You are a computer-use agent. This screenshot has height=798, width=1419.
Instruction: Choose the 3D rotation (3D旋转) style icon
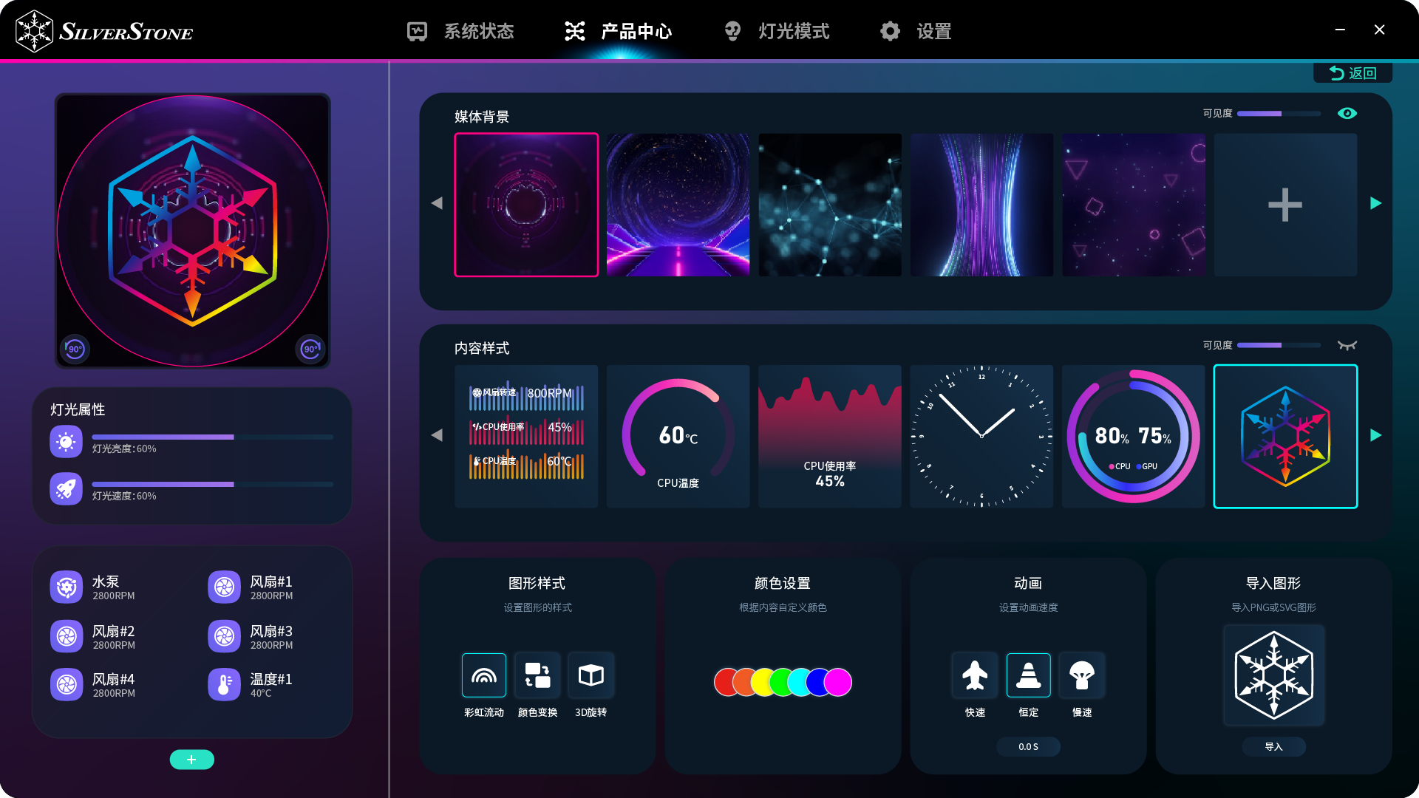(x=591, y=675)
